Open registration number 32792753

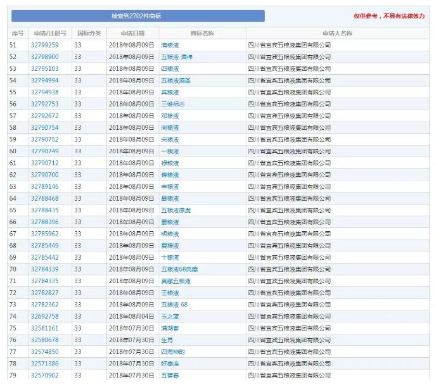coord(45,104)
